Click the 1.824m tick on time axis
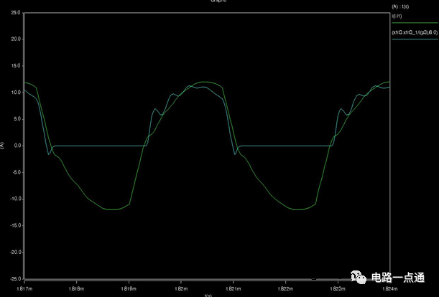 pyautogui.click(x=388, y=288)
